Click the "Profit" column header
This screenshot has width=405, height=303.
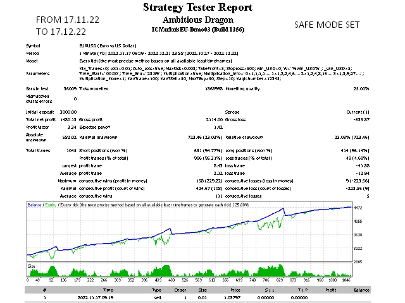coord(331,290)
